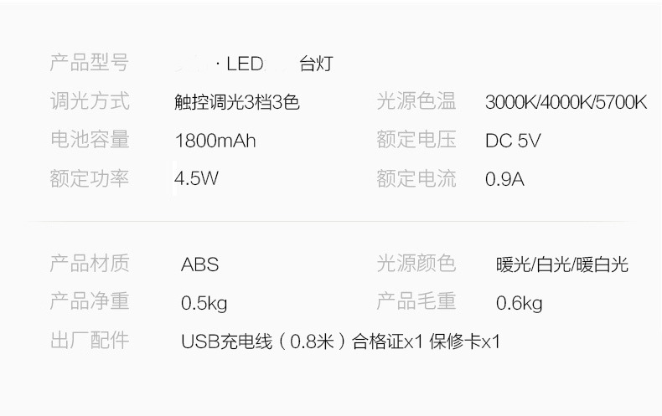Click the 产品型号 label
The height and width of the screenshot is (416, 662).
click(90, 64)
